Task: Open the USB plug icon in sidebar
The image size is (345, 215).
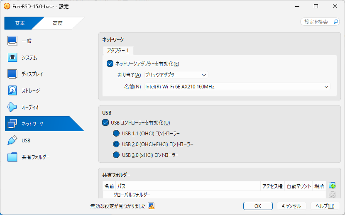Action: (x=12, y=140)
